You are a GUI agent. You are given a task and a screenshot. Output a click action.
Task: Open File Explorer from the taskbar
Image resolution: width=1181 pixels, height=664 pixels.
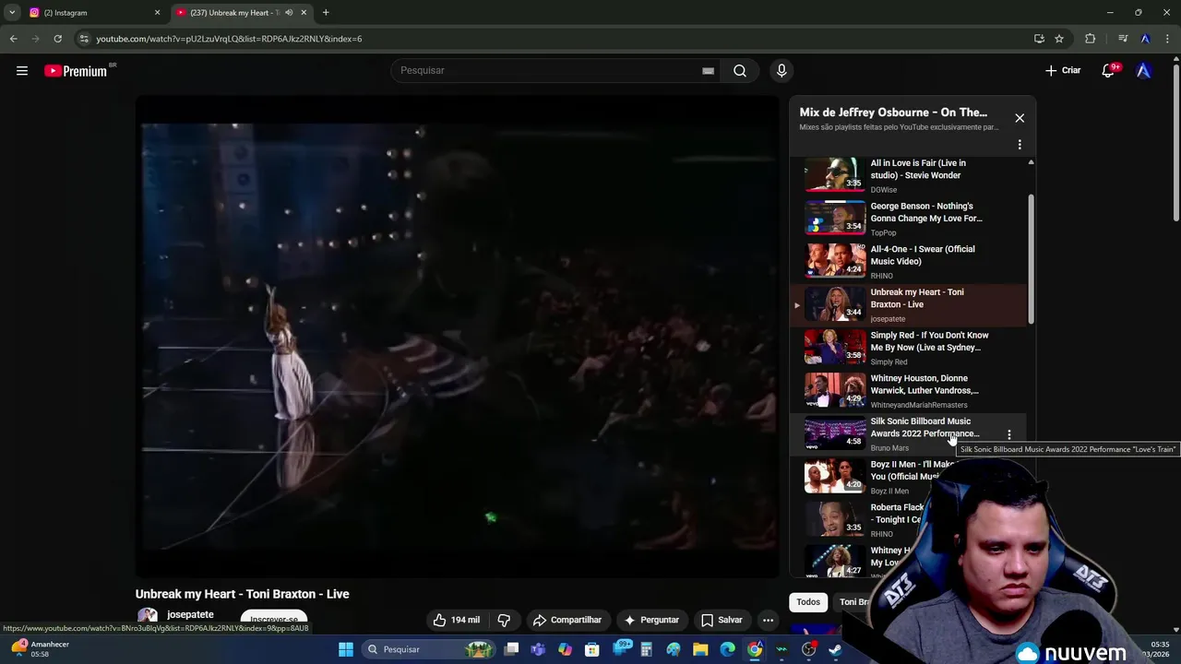tap(700, 649)
